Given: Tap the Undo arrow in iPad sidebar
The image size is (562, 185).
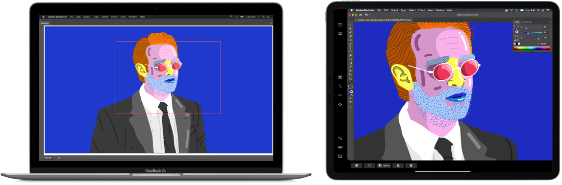Looking at the screenshot, I should tap(340, 139).
